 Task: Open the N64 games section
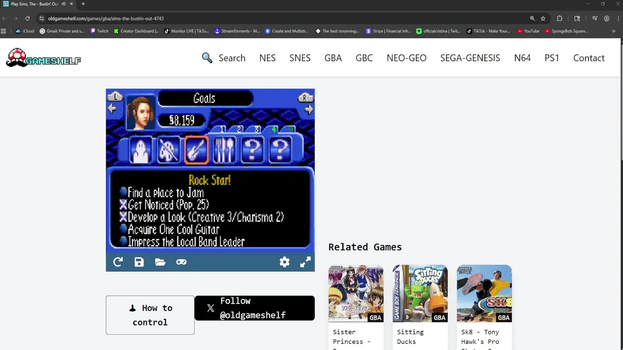(x=522, y=58)
